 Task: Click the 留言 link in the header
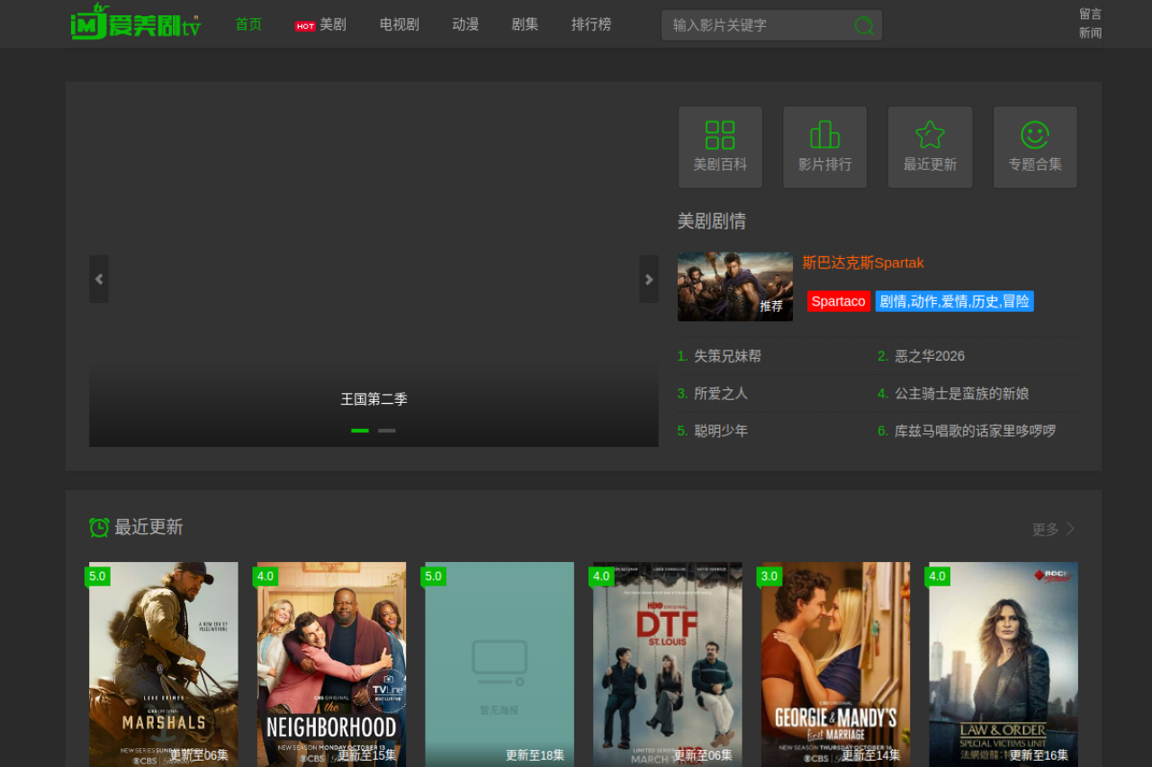pyautogui.click(x=1090, y=13)
